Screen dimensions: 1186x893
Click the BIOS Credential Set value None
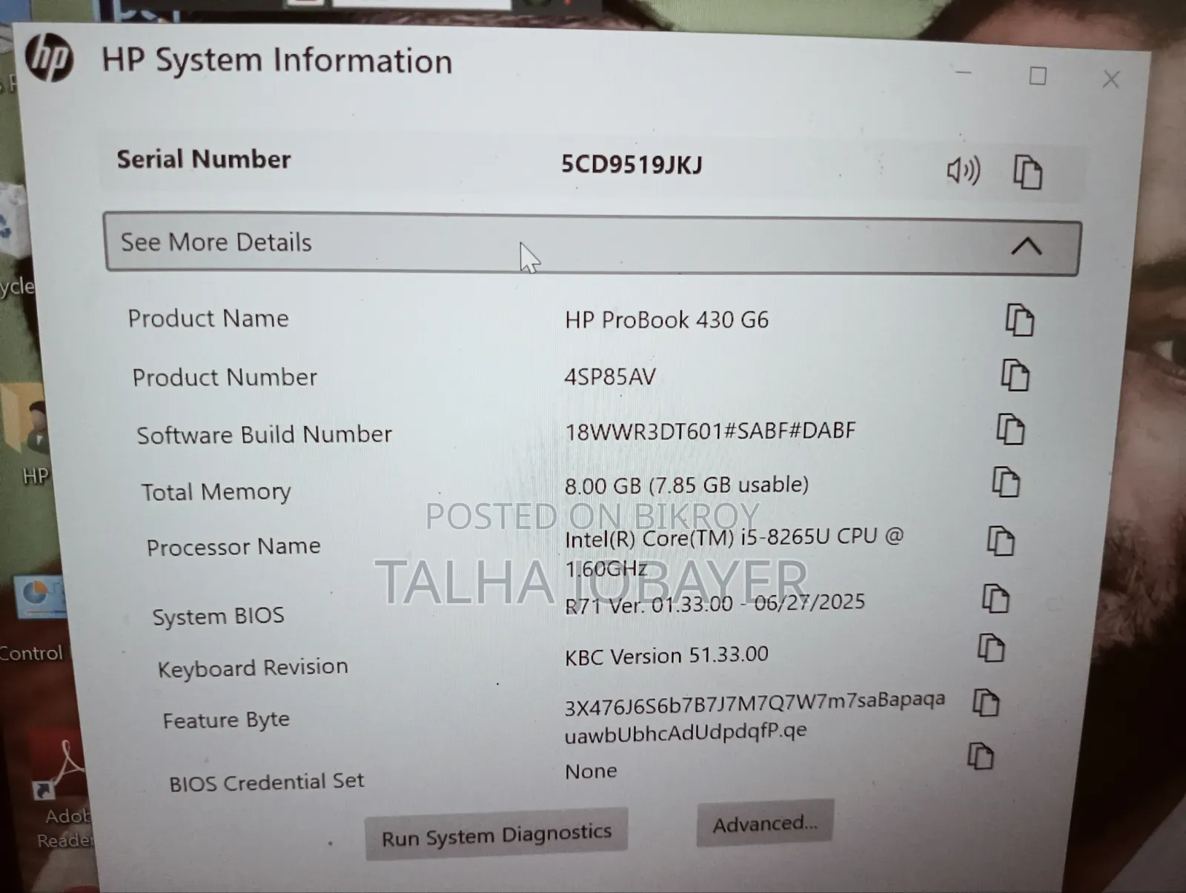coord(591,771)
